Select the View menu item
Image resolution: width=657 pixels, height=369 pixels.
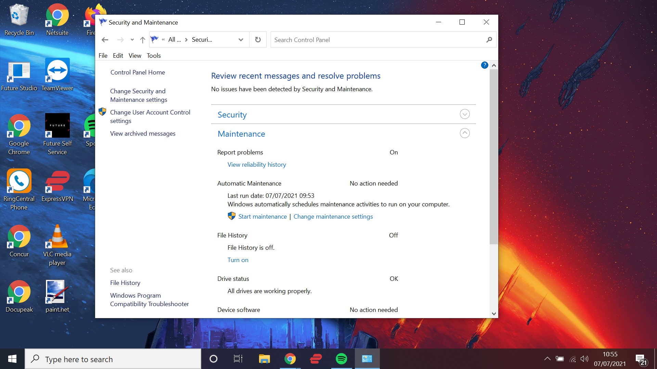pos(135,55)
